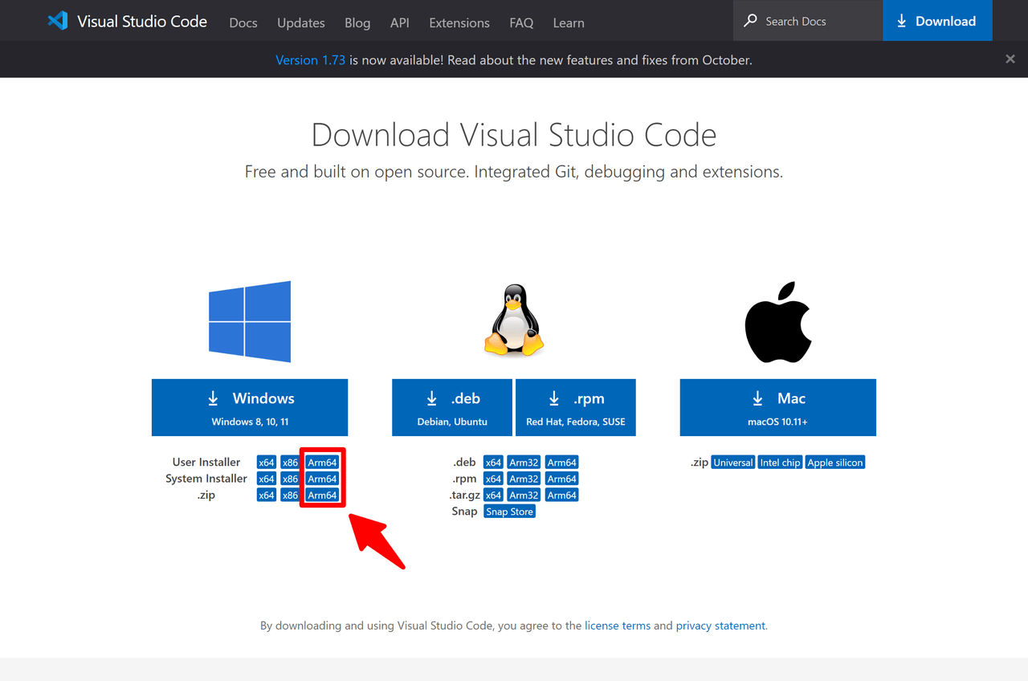Dismiss the Version 1.73 announcement banner
Image resolution: width=1028 pixels, height=681 pixels.
[1010, 59]
